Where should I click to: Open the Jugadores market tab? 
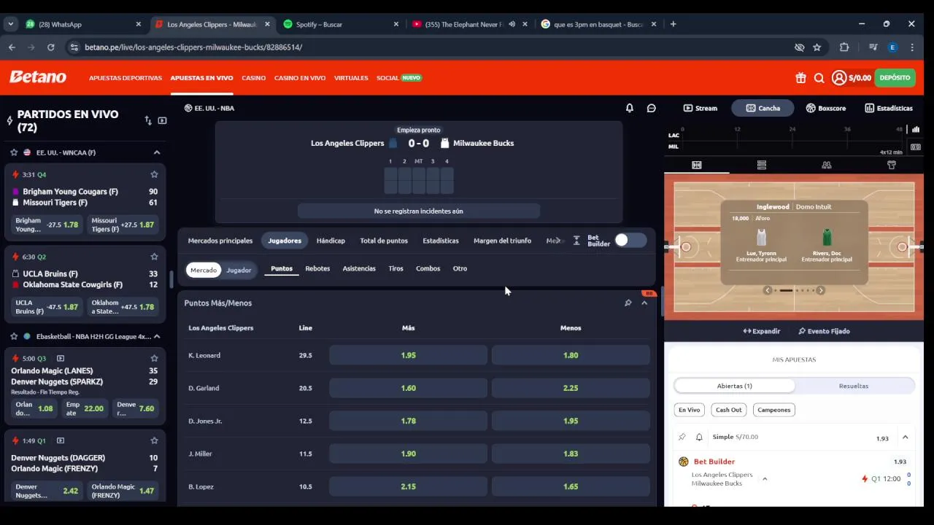[285, 241]
